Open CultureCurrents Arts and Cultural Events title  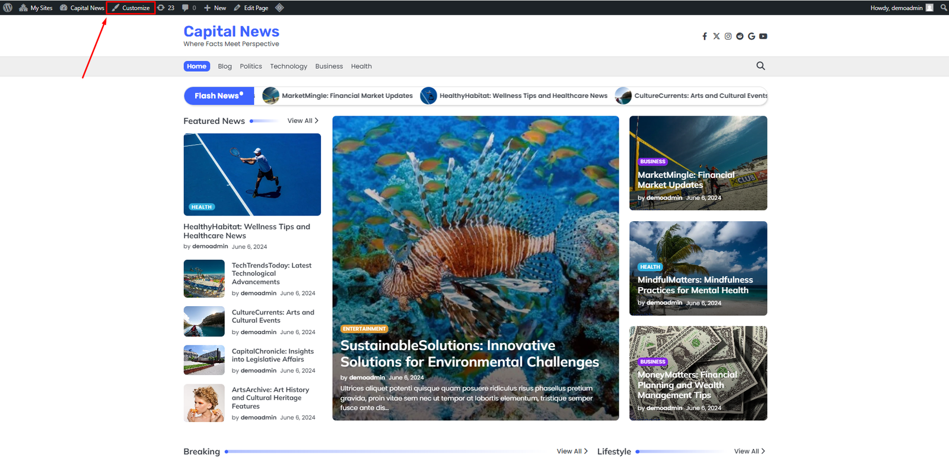click(x=273, y=316)
